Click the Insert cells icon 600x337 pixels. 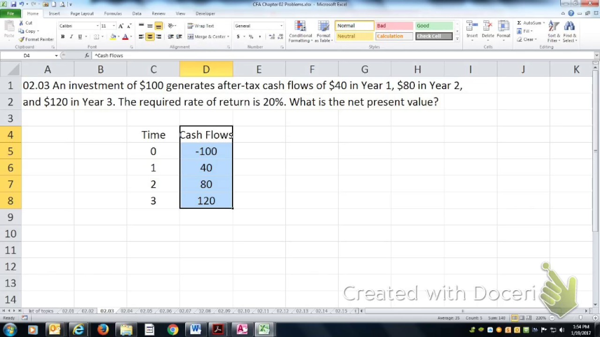(472, 26)
